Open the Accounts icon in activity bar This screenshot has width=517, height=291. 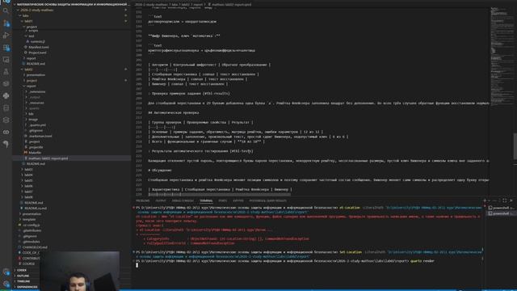(6, 272)
